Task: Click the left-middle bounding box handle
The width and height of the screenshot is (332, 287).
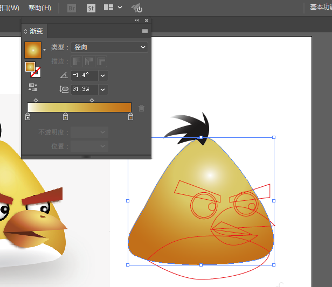Action: tap(128, 201)
